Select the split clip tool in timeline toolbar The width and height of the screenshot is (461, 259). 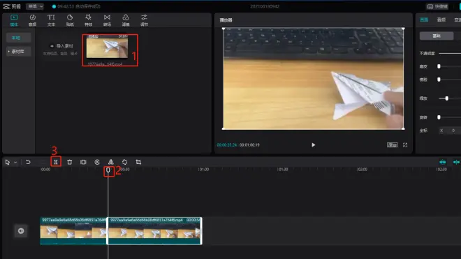coord(56,162)
